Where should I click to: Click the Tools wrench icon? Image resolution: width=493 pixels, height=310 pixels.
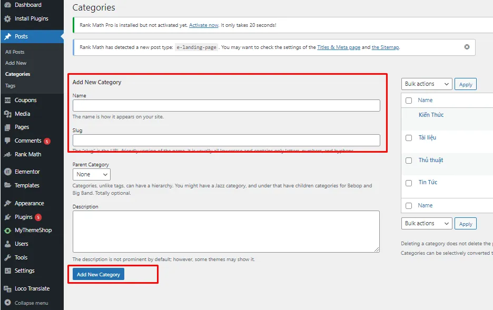tap(7, 257)
